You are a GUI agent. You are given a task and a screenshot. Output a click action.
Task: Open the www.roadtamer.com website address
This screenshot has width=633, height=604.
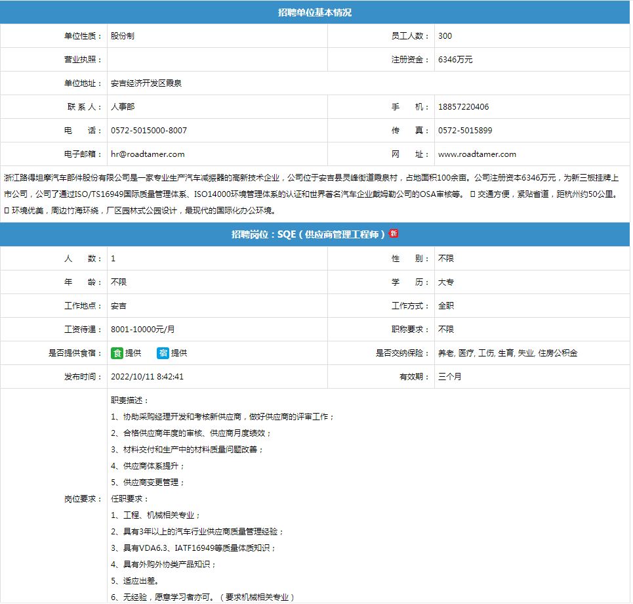477,154
